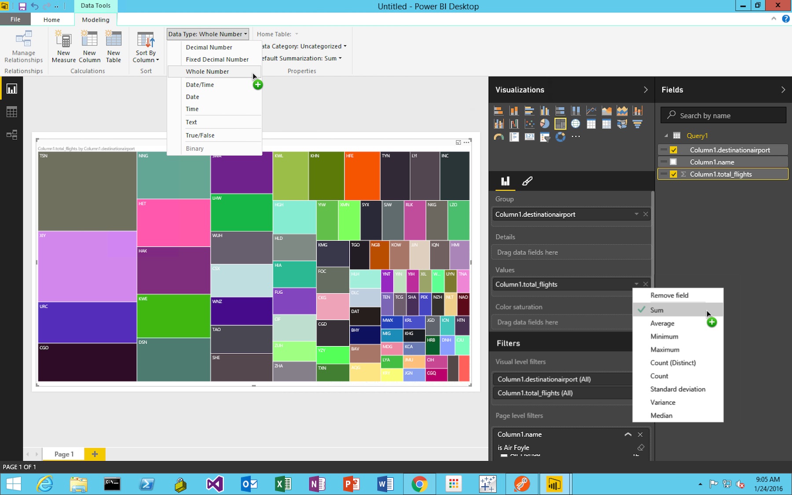The image size is (792, 495).
Task: Remove Column1.destinationairport from Group well
Action: coord(645,214)
